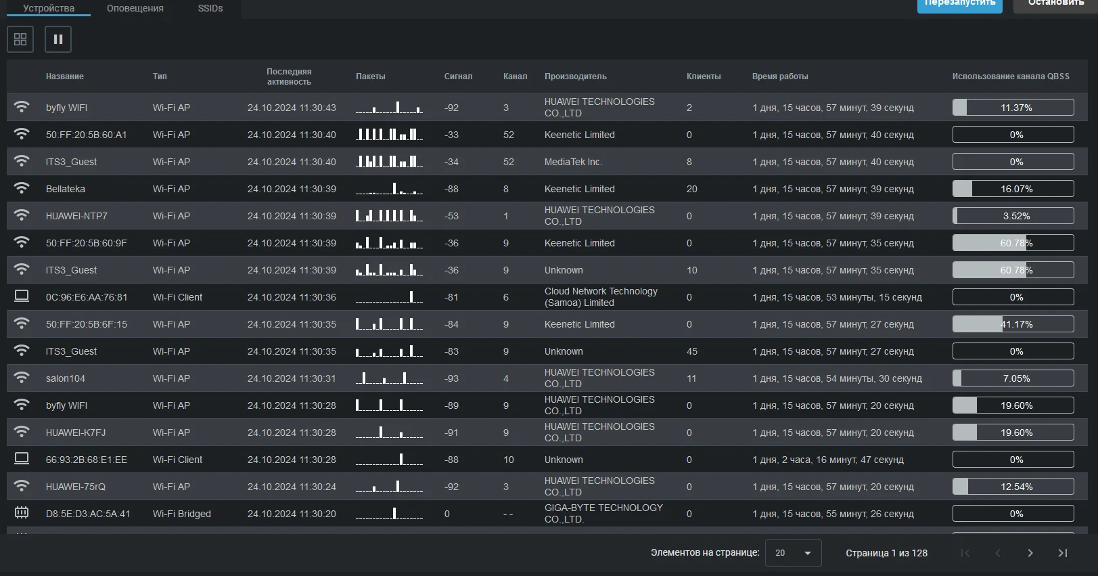Click the Страница 1 из 128 indicator
Viewport: 1098px width, 576px height.
tap(886, 553)
